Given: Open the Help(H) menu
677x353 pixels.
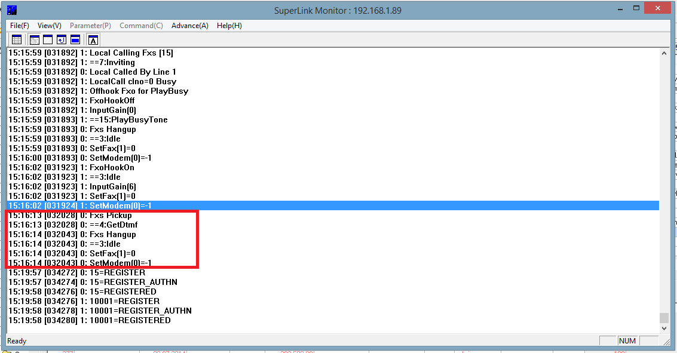Looking at the screenshot, I should coord(229,26).
